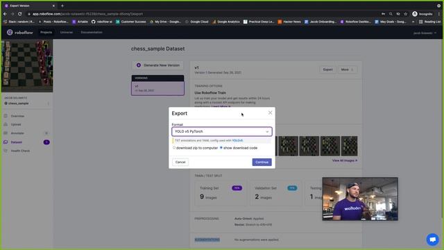The width and height of the screenshot is (444, 250).
Task: Click the Training Set 70% badge
Action: pos(237,188)
